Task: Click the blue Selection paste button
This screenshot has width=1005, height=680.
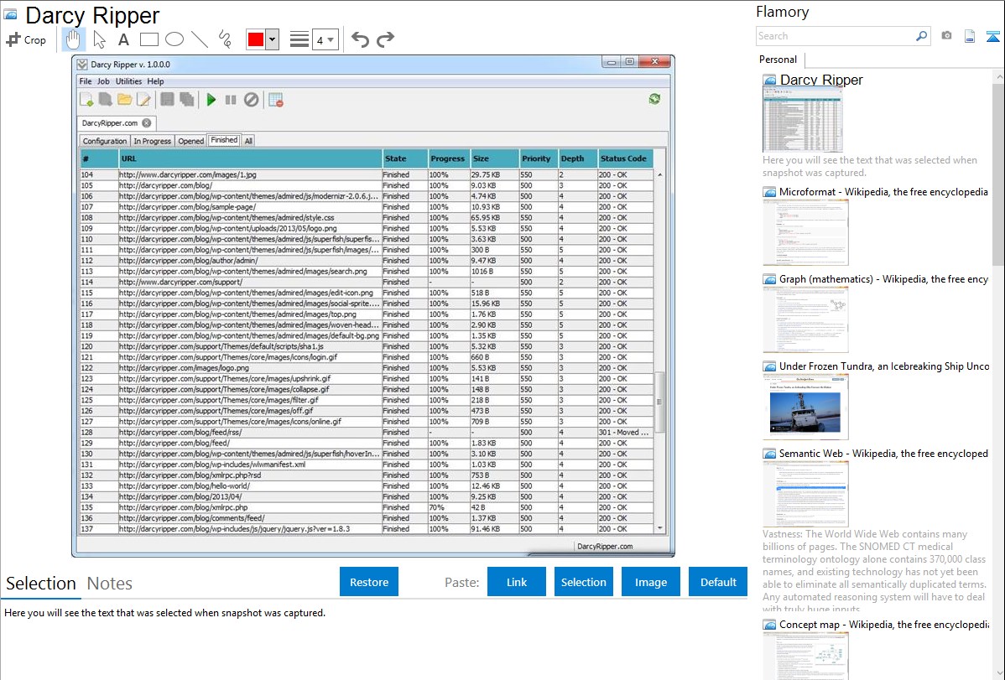Action: (584, 582)
